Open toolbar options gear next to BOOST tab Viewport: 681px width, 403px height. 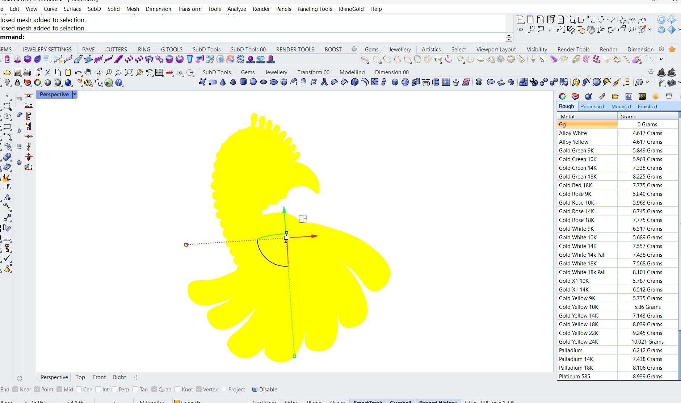click(x=354, y=49)
